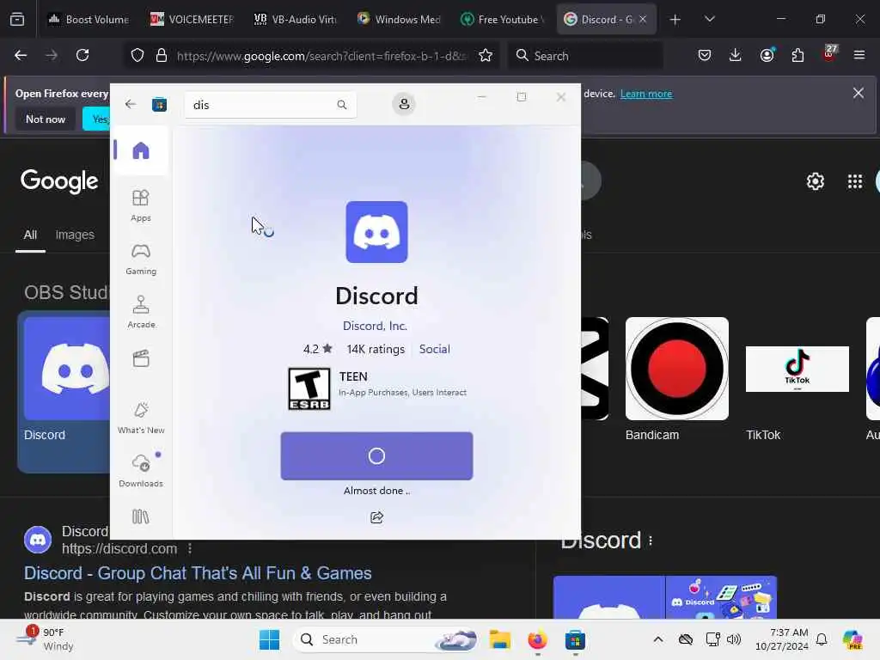Image resolution: width=880 pixels, height=660 pixels.
Task: Open the Store account profile icon
Action: click(x=404, y=104)
